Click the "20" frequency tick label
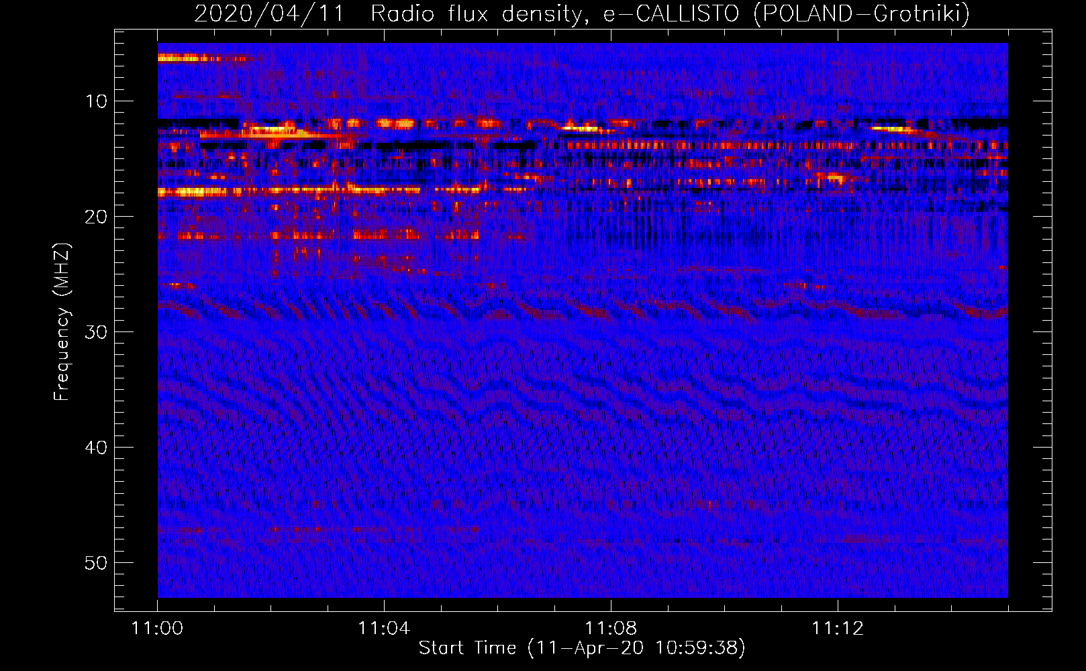Image resolution: width=1086 pixels, height=671 pixels. pyautogui.click(x=97, y=217)
